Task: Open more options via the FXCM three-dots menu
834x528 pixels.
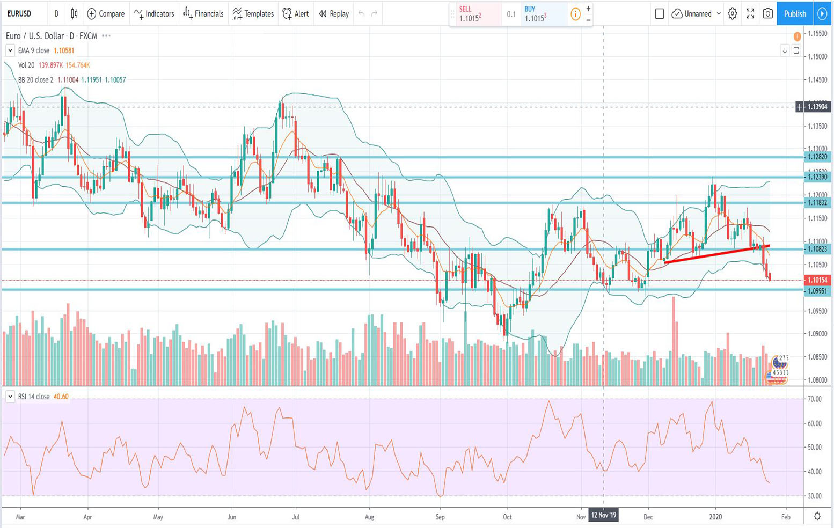Action: [105, 36]
